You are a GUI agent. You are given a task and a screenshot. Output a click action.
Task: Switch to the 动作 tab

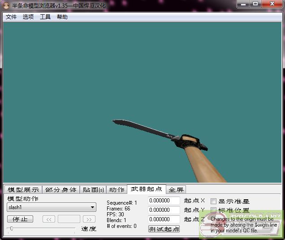(117, 190)
